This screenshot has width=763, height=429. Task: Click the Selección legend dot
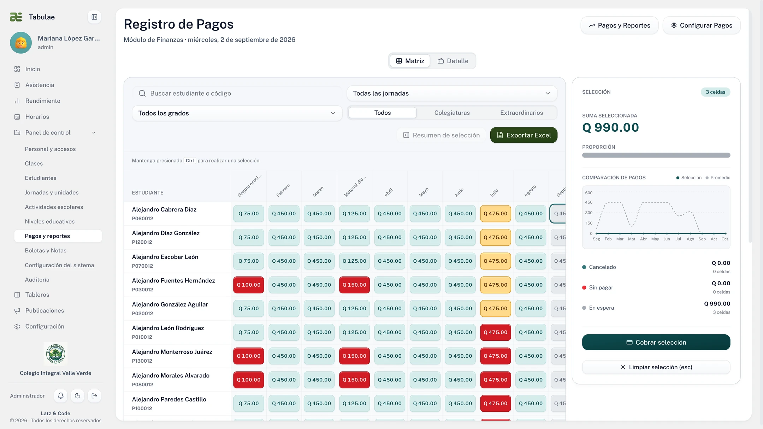[678, 178]
